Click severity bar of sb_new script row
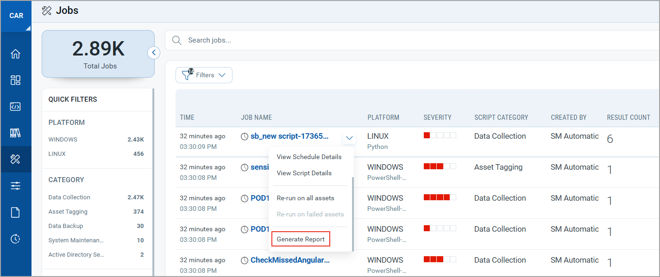Viewport: 660px width, 277px height. point(440,135)
